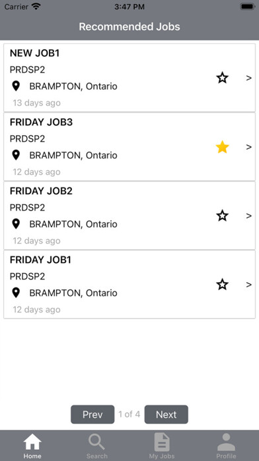Mark FRIDAY JOB1 as favorite star
This screenshot has width=259, height=461.
(x=223, y=285)
